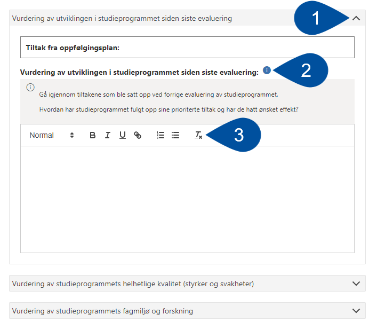The height and width of the screenshot is (322, 369).
Task: Insert a hyperlink using the link icon
Action: point(138,136)
